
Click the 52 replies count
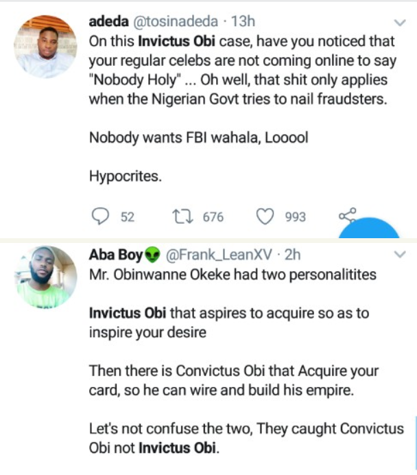pos(127,217)
